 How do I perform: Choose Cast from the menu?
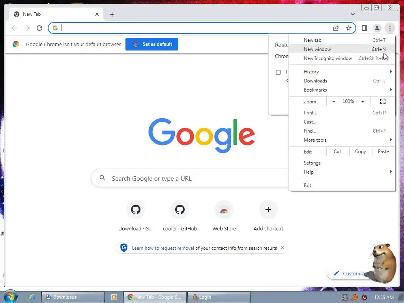point(342,122)
